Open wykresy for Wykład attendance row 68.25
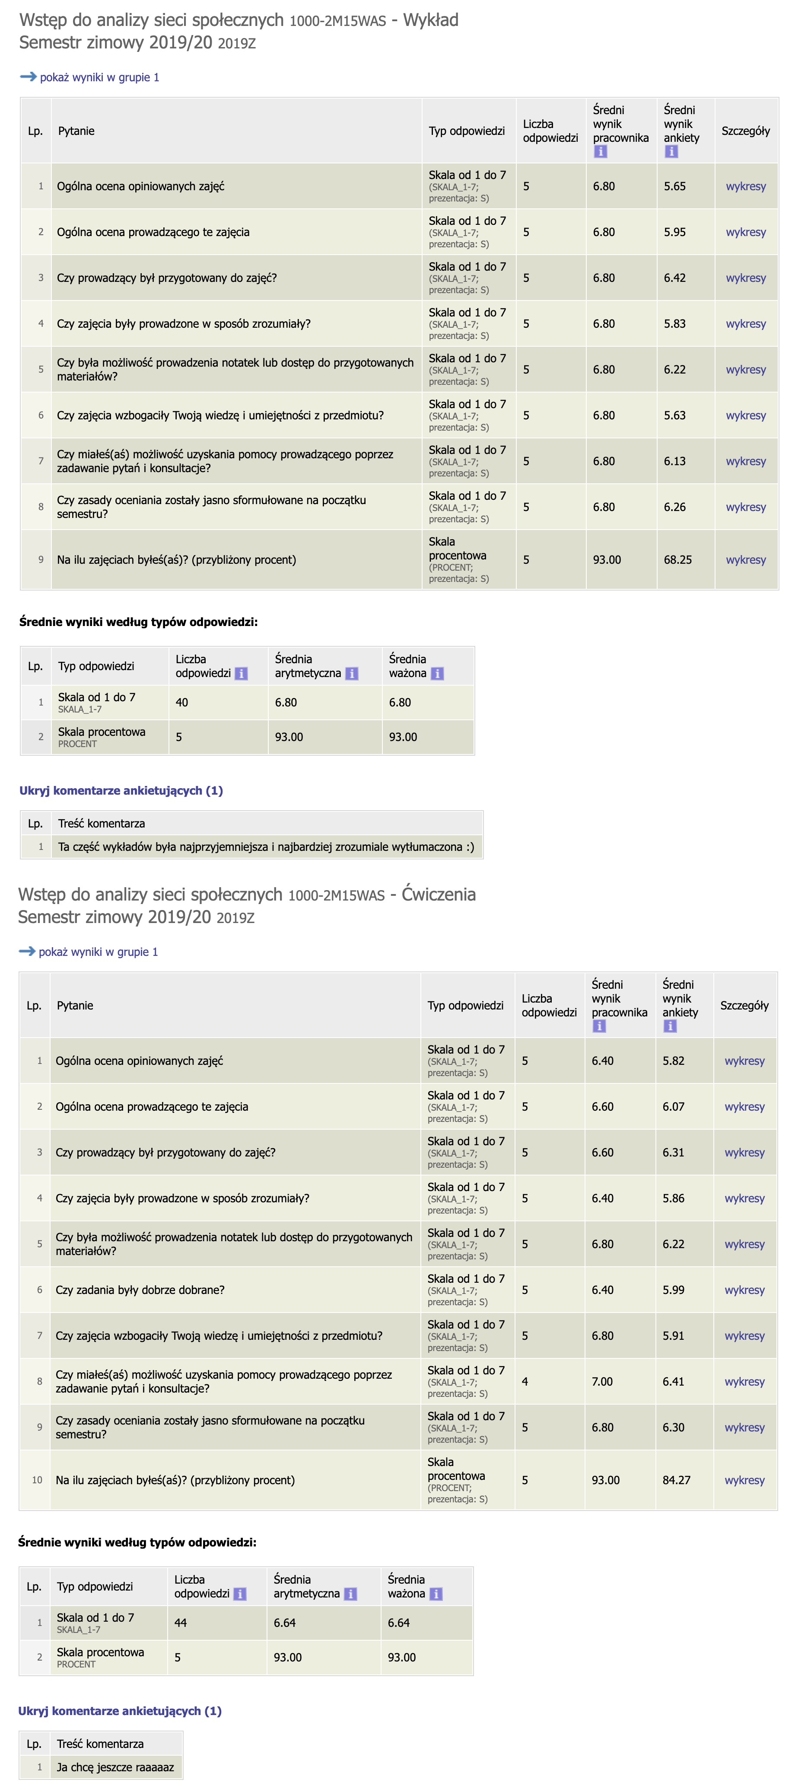Viewport: 795px width, 1792px height. [746, 560]
